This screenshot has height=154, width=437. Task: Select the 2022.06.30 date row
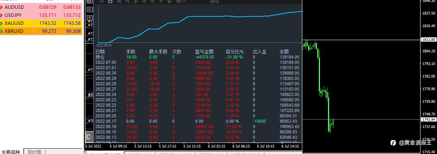tap(198, 73)
